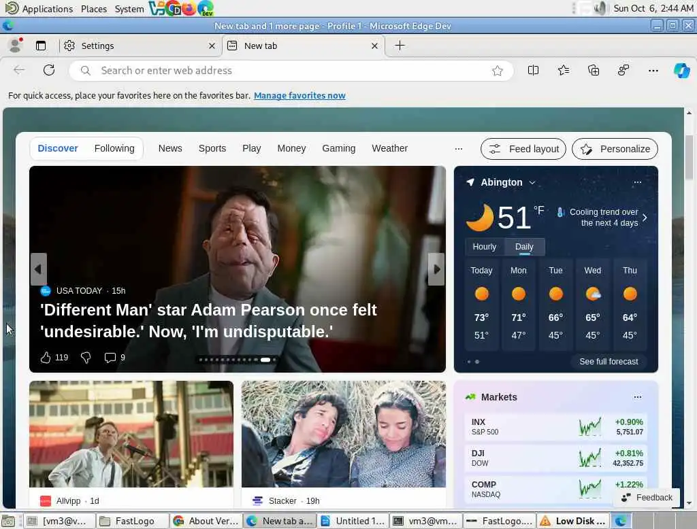Expand cooling trend details chevron
Screen dimensions: 697x529
coord(645,217)
